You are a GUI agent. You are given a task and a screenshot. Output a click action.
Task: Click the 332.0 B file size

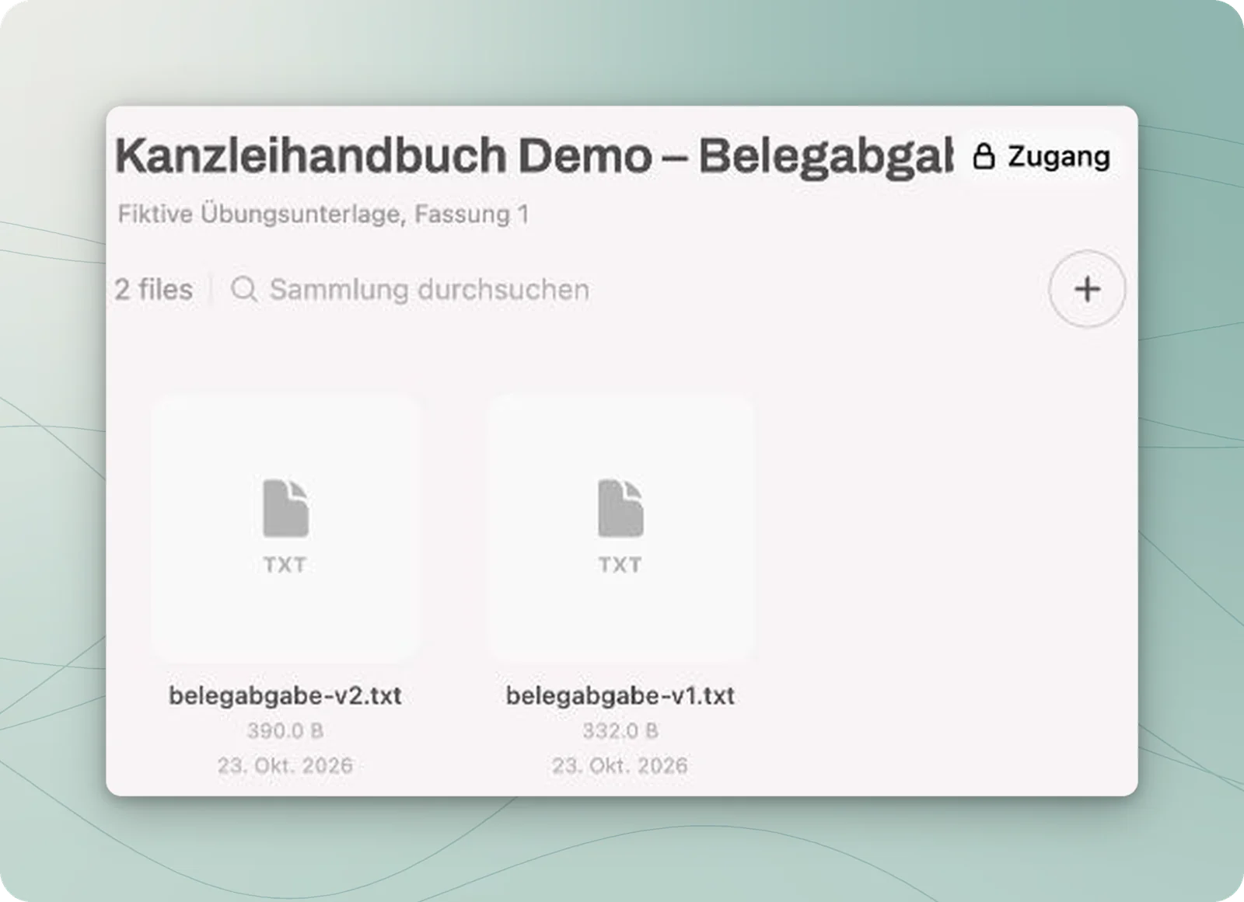pos(620,730)
